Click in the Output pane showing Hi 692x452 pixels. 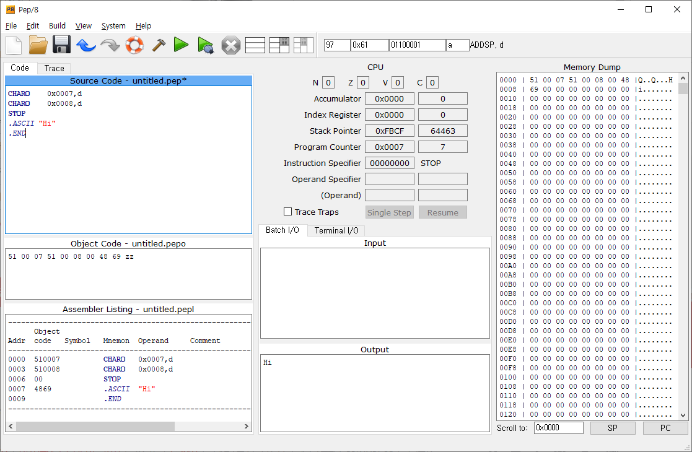pyautogui.click(x=375, y=393)
